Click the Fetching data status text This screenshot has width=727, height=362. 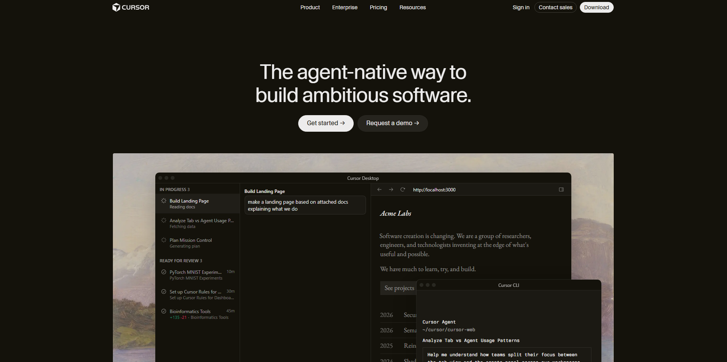point(182,226)
